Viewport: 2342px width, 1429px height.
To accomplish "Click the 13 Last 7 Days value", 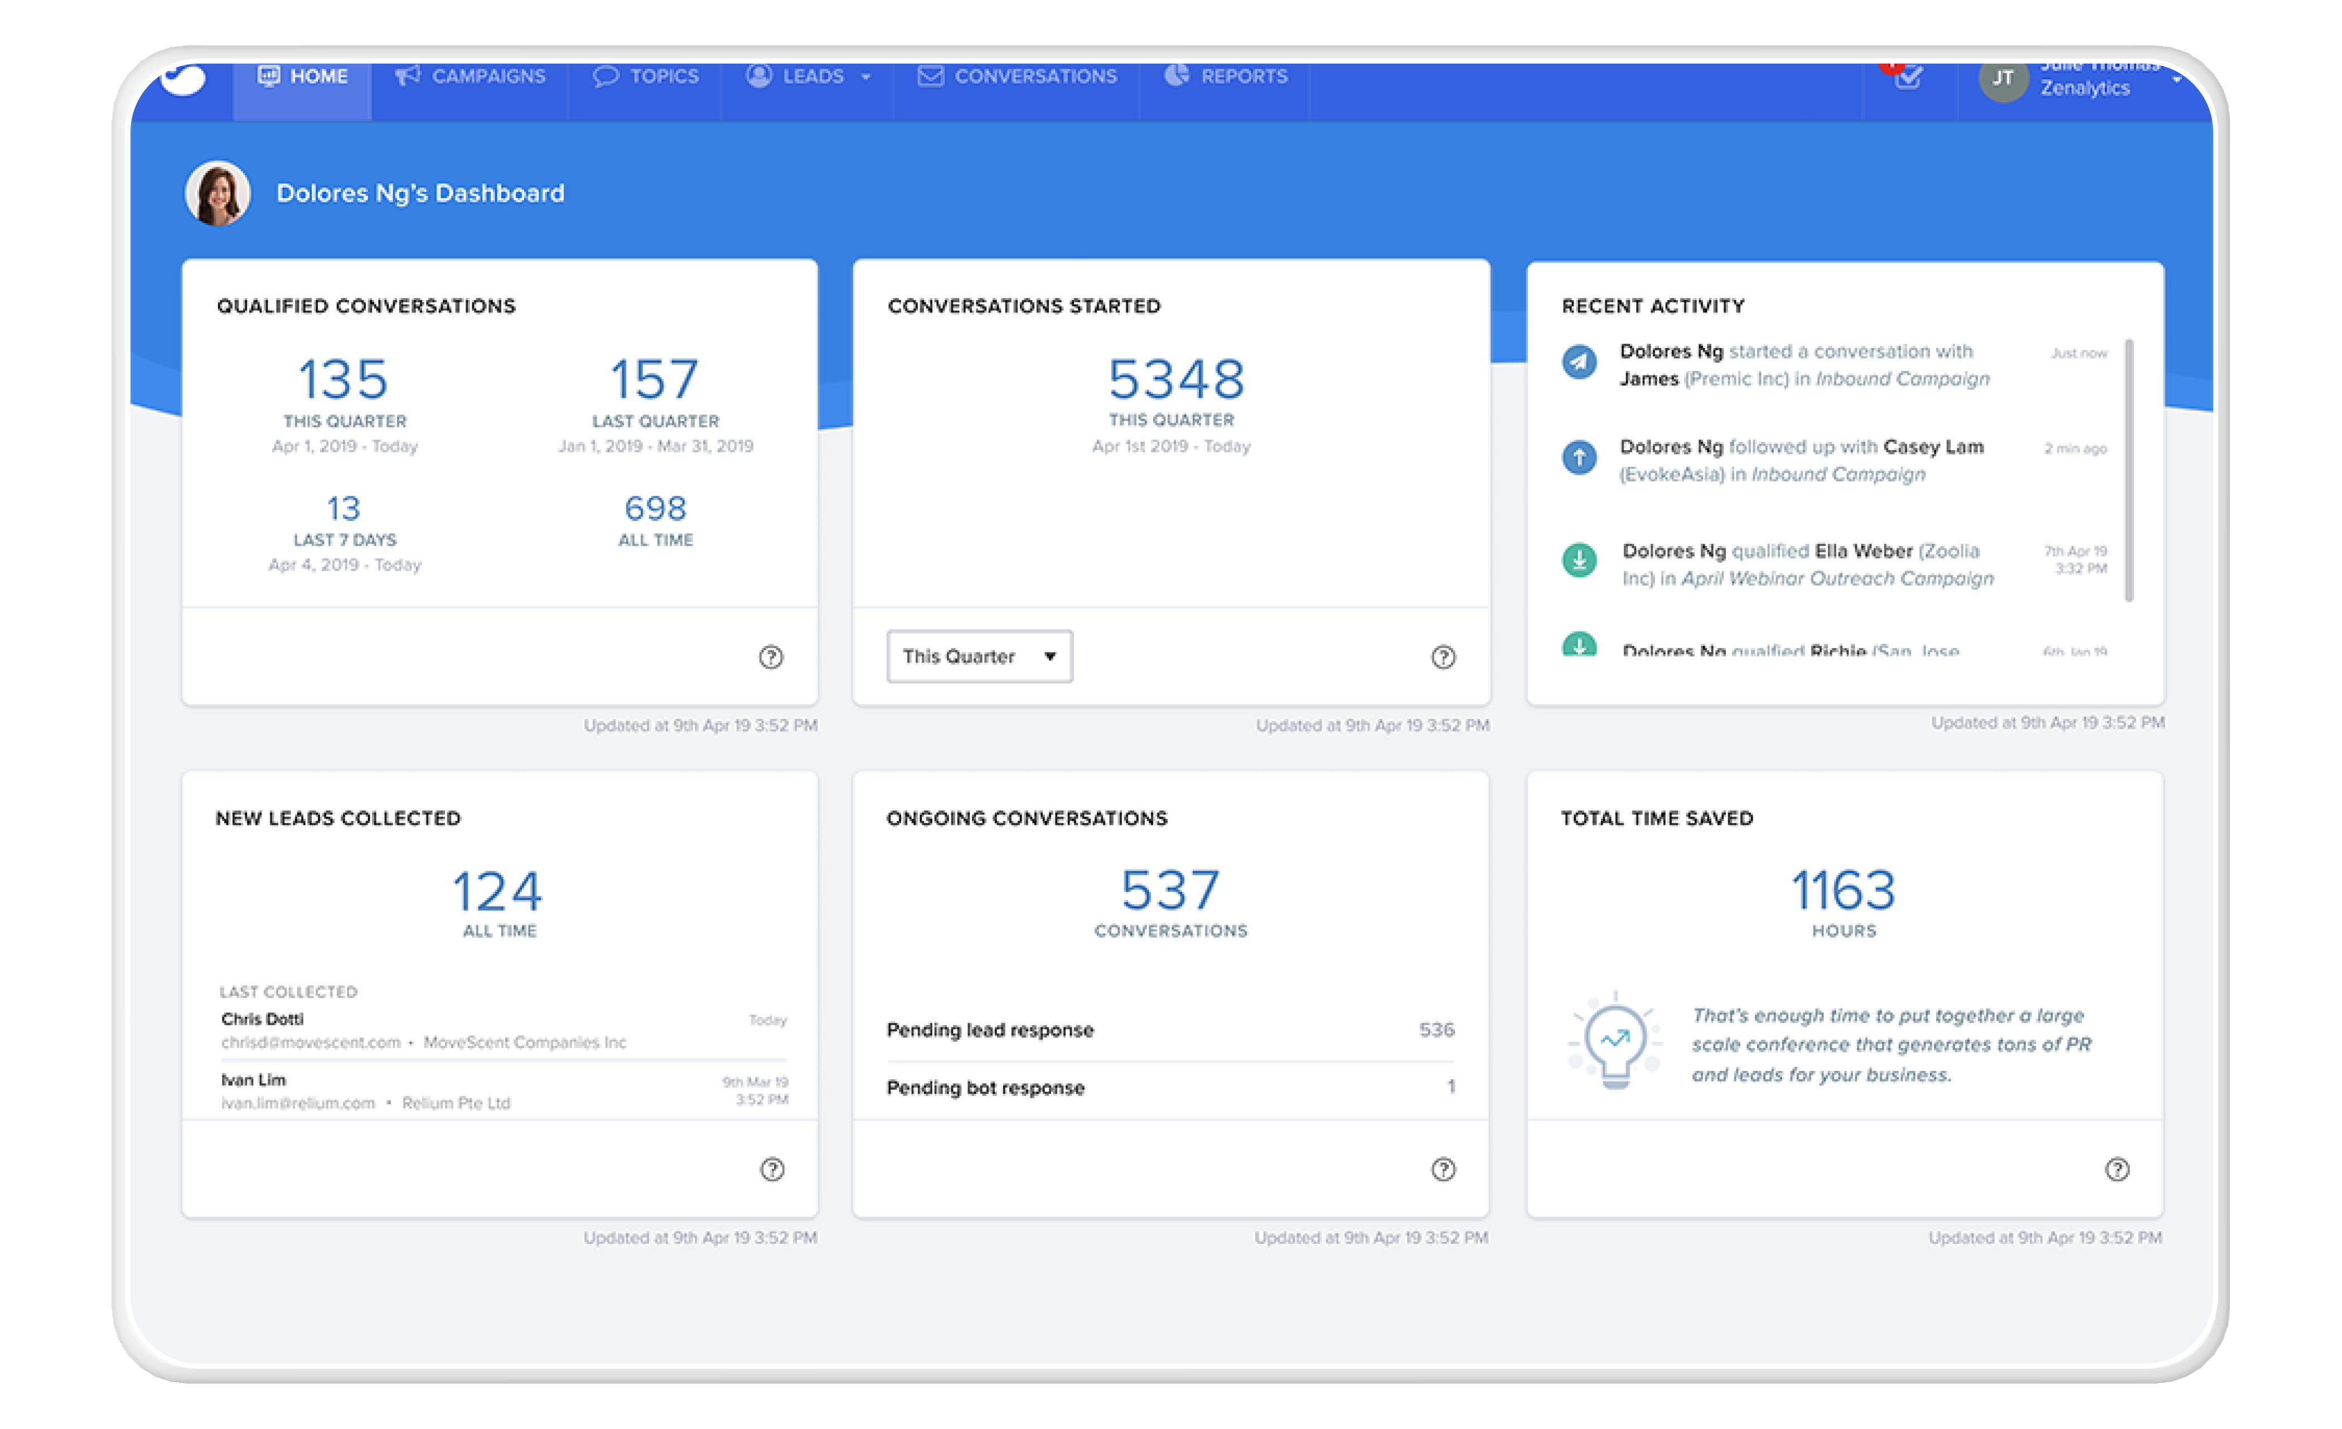I will point(343,509).
